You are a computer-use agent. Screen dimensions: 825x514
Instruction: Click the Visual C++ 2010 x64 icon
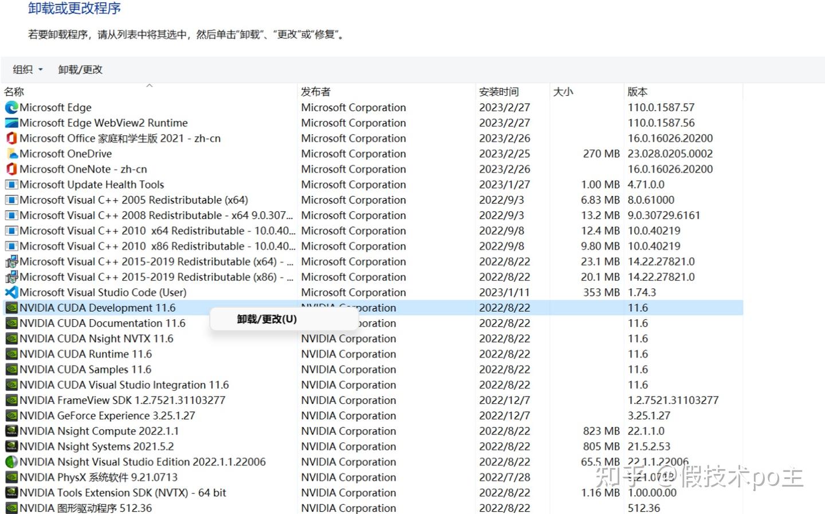(11, 231)
